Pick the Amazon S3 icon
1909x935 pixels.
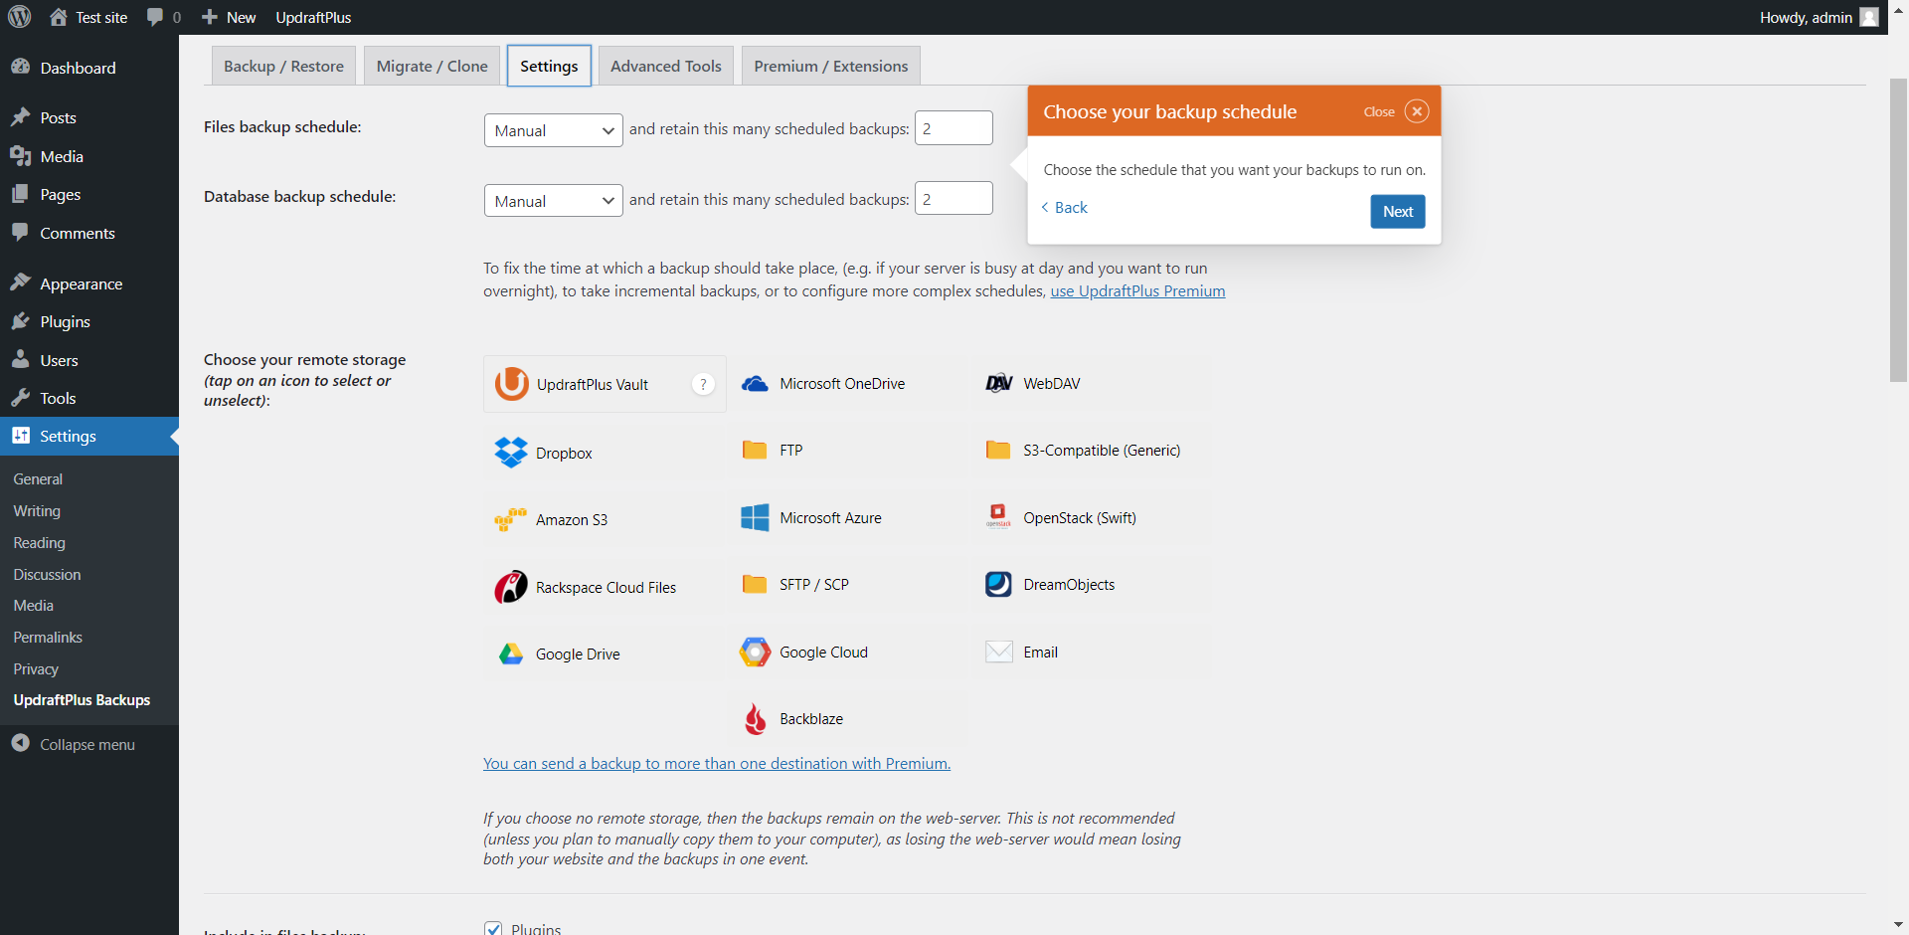[x=511, y=519]
